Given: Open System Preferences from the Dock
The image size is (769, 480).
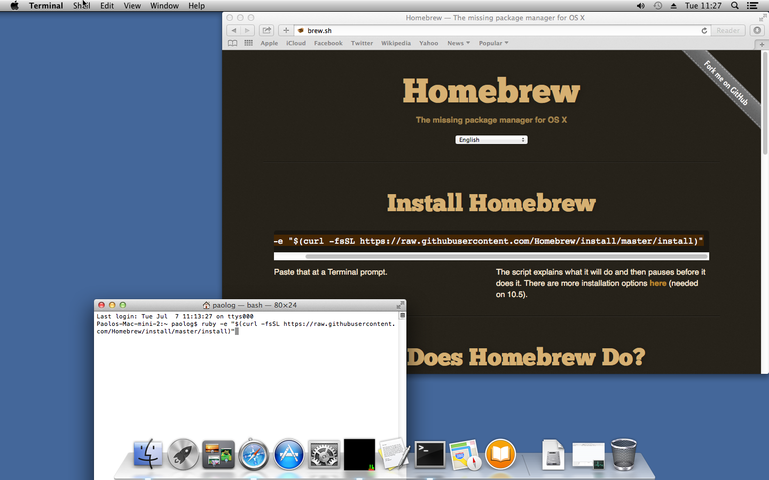Looking at the screenshot, I should coord(324,454).
